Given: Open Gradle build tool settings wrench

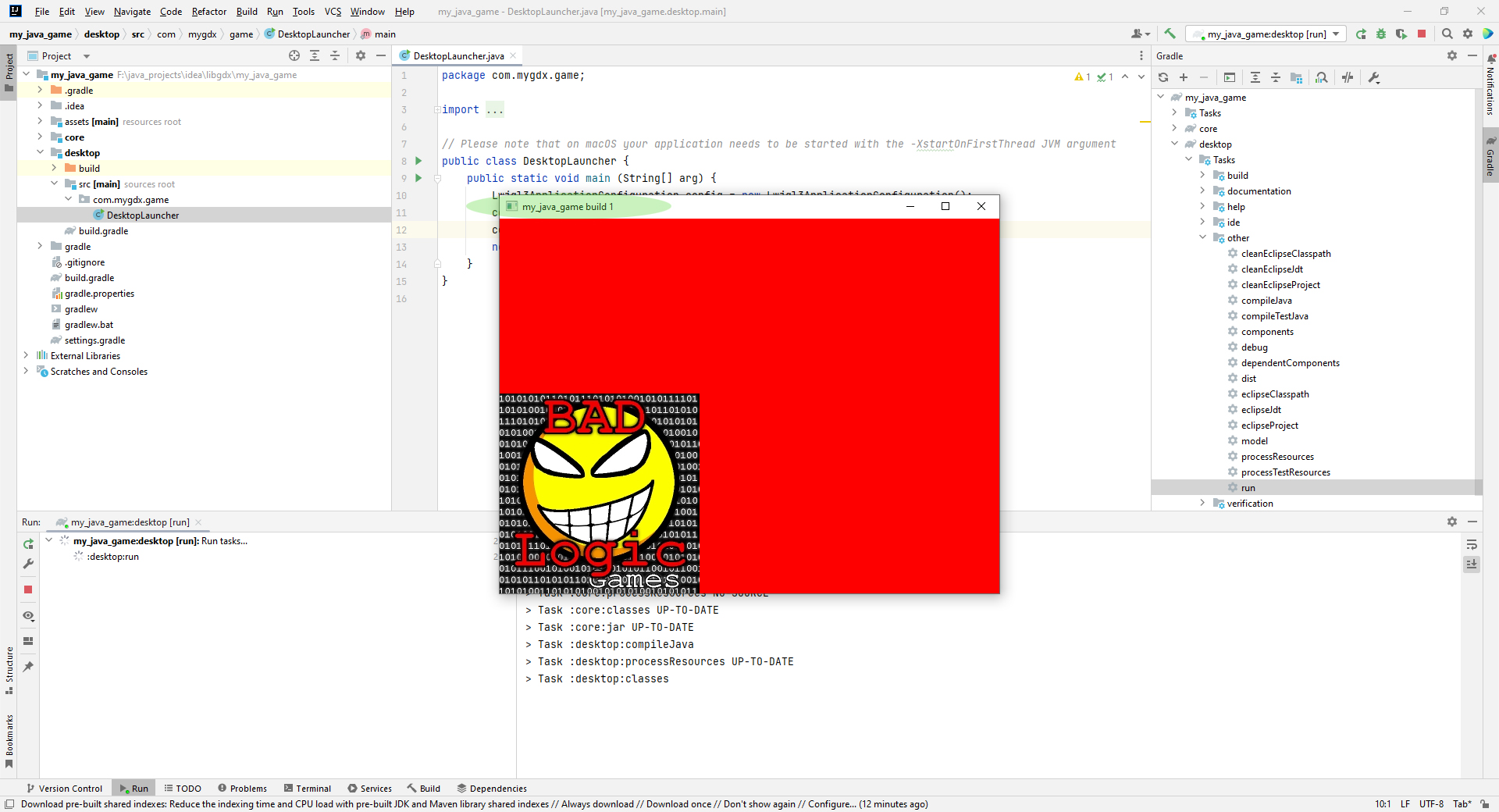Looking at the screenshot, I should [1374, 77].
